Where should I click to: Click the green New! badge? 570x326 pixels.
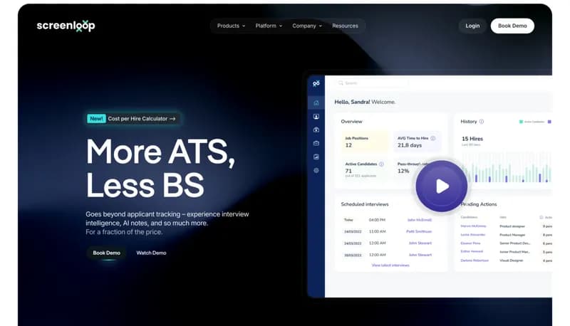96,119
